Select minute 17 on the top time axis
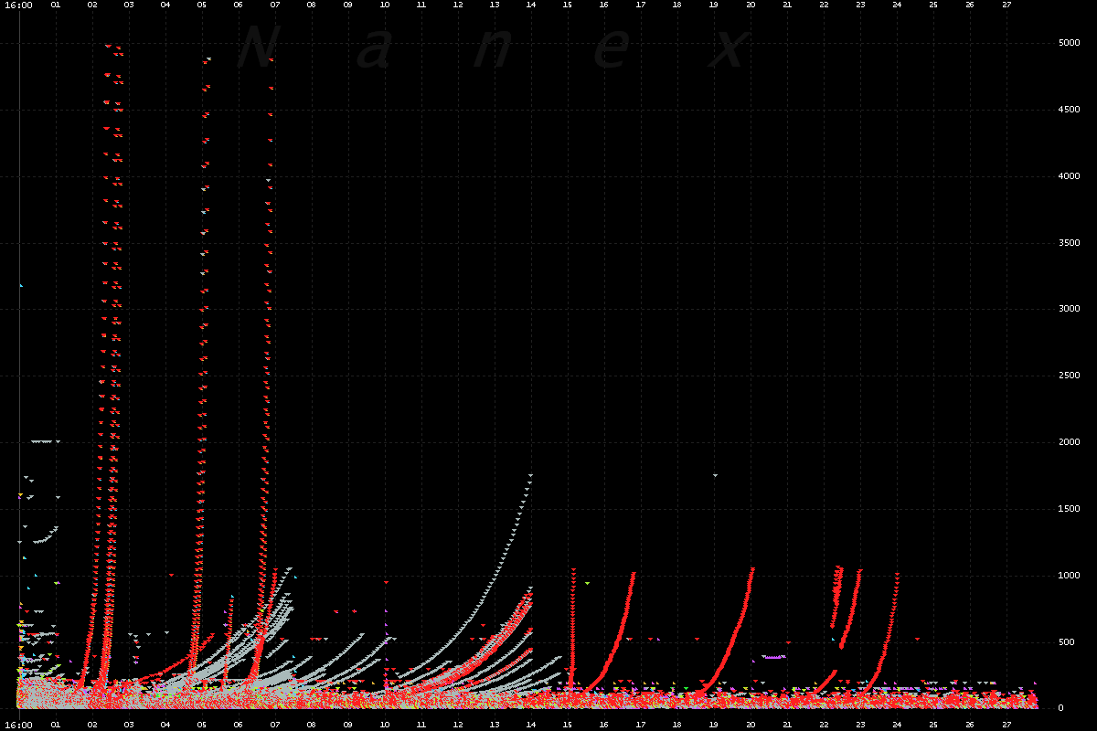The width and height of the screenshot is (1097, 731). coord(641,5)
